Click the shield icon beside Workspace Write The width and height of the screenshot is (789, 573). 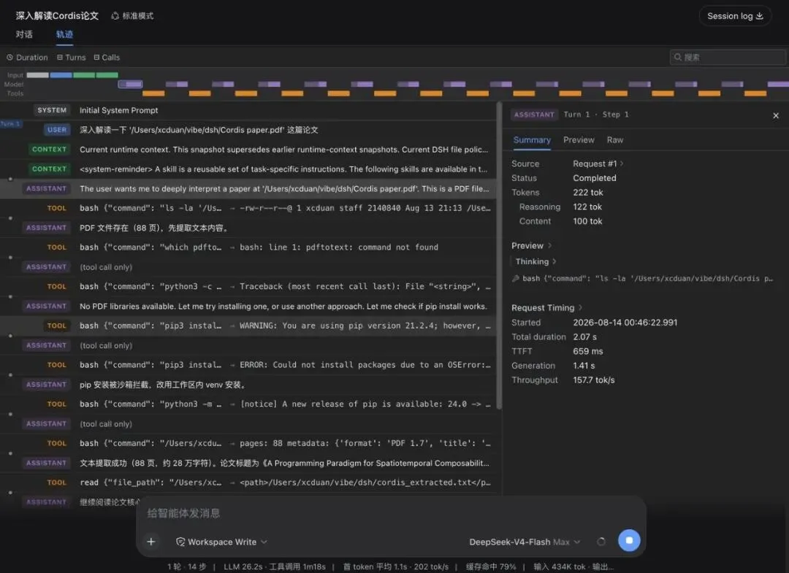[180, 542]
